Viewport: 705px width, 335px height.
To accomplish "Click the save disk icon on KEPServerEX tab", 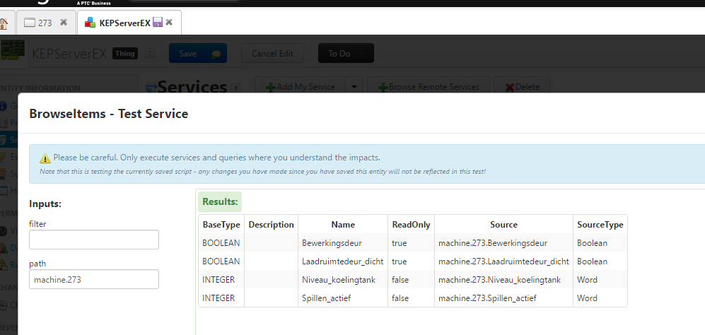I will click(x=158, y=22).
